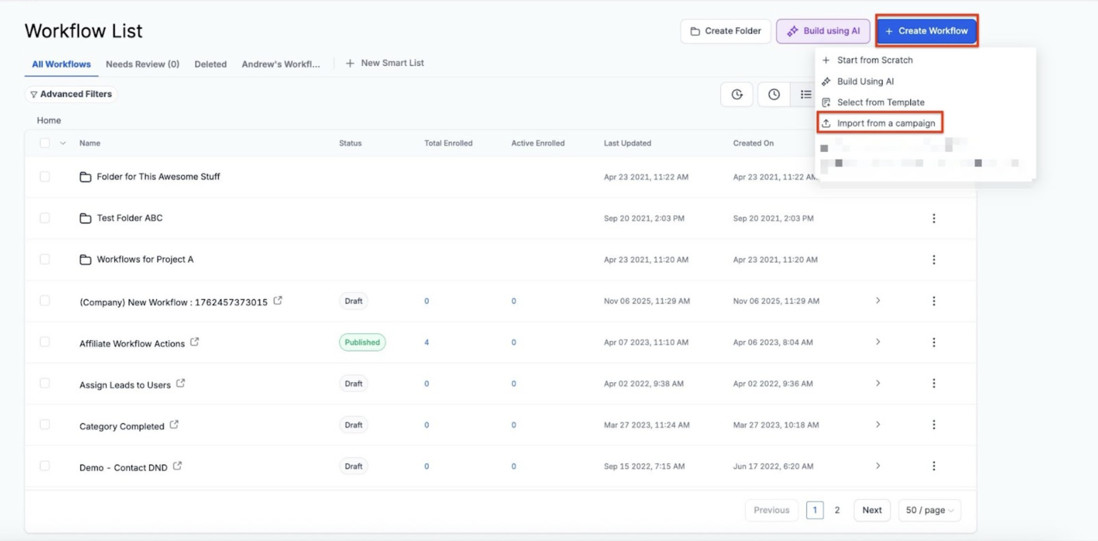Screen dimensions: 1098x541
Task: Choose Import from a campaign menu option
Action: coord(886,123)
